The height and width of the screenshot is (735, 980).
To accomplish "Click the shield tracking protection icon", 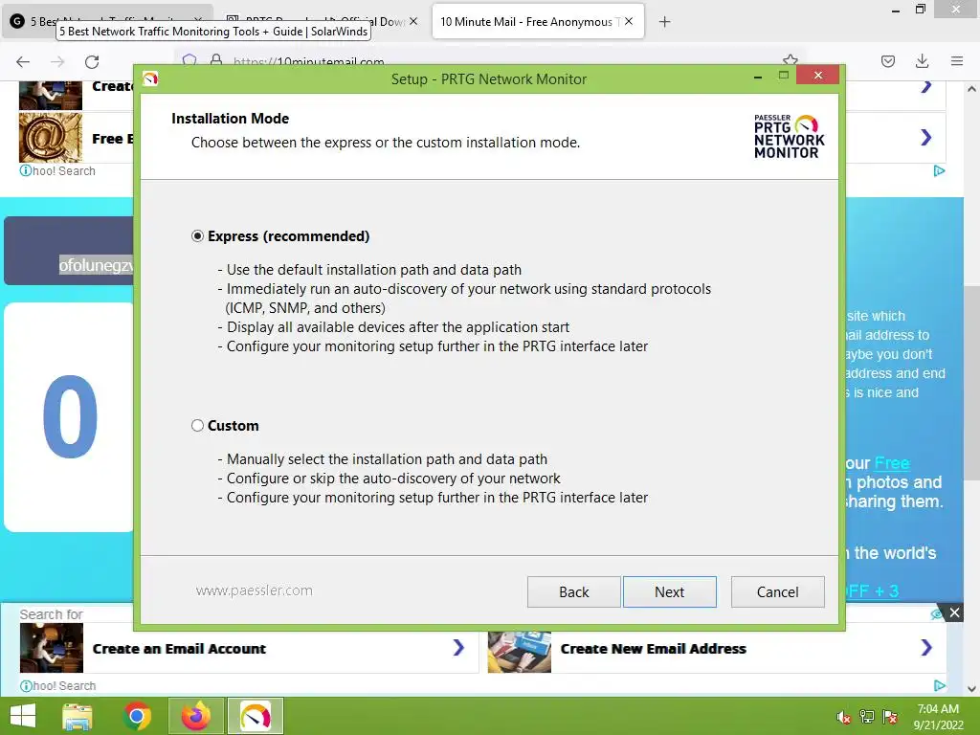I will pyautogui.click(x=189, y=60).
